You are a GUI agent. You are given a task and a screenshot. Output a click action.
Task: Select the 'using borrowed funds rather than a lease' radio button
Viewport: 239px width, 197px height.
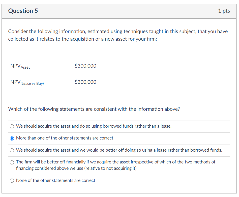coord(12,126)
